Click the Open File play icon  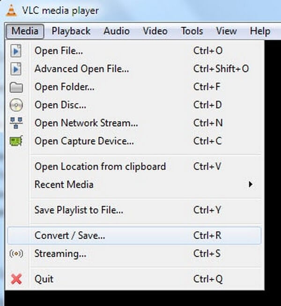click(x=16, y=51)
